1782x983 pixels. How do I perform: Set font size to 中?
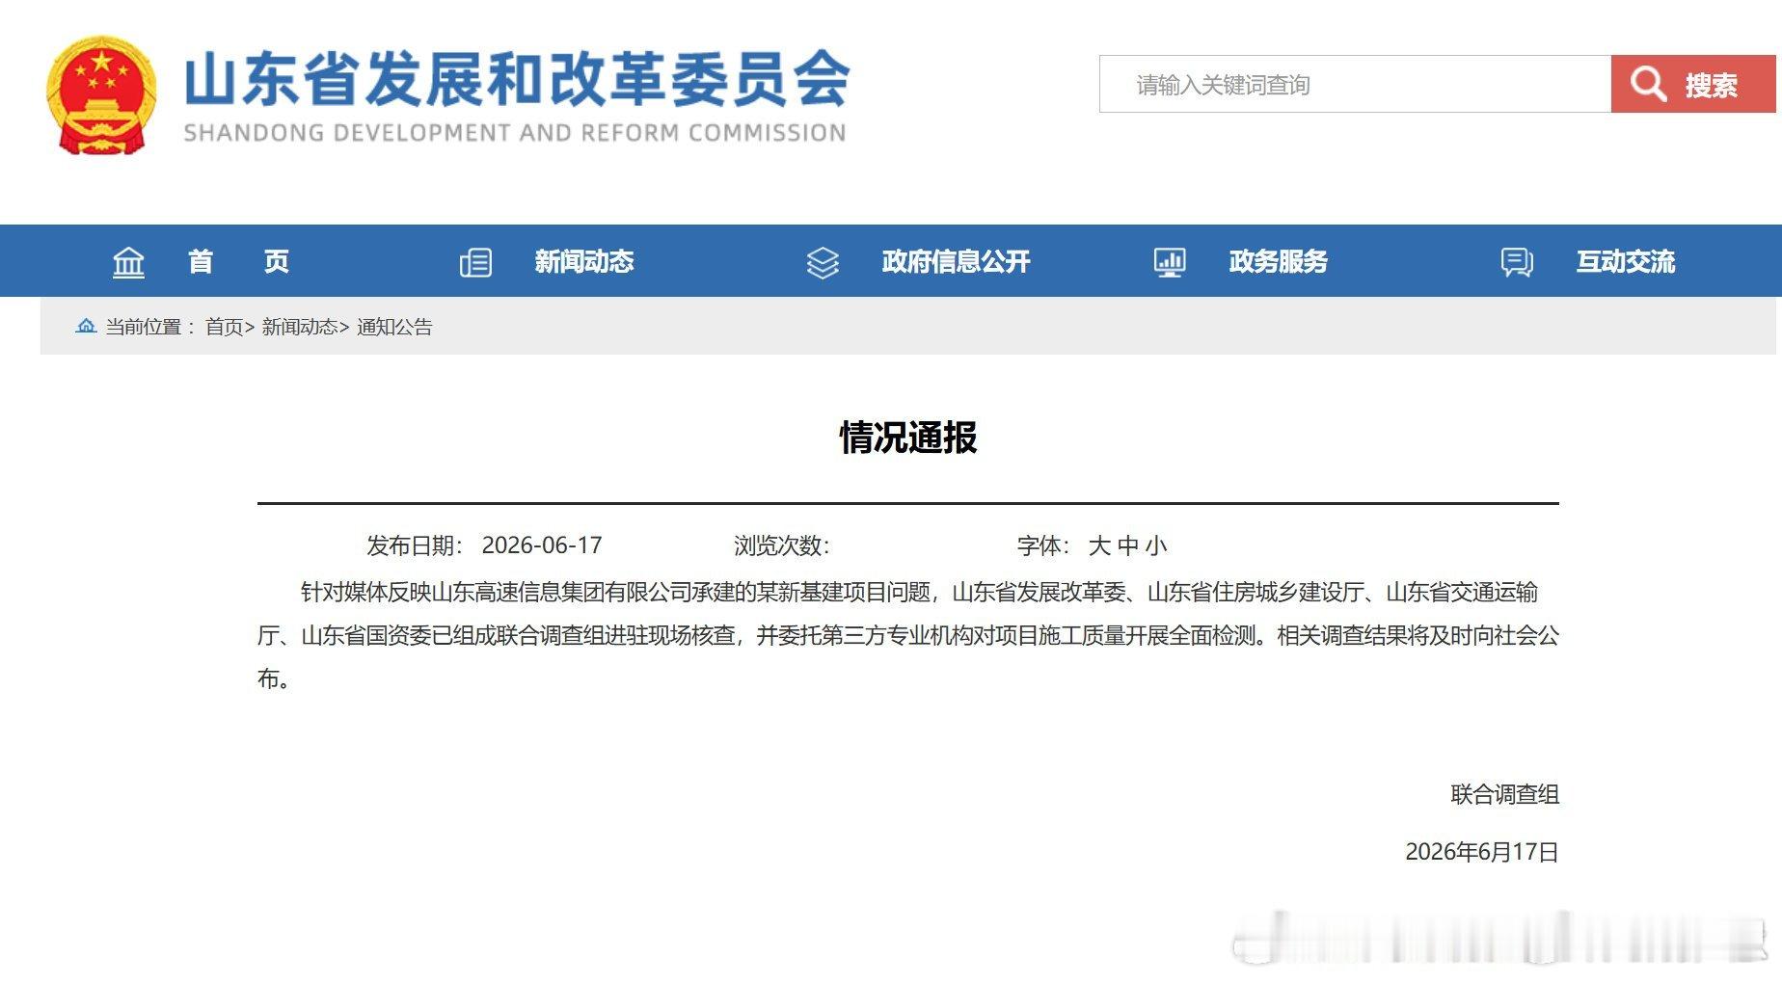(1128, 545)
